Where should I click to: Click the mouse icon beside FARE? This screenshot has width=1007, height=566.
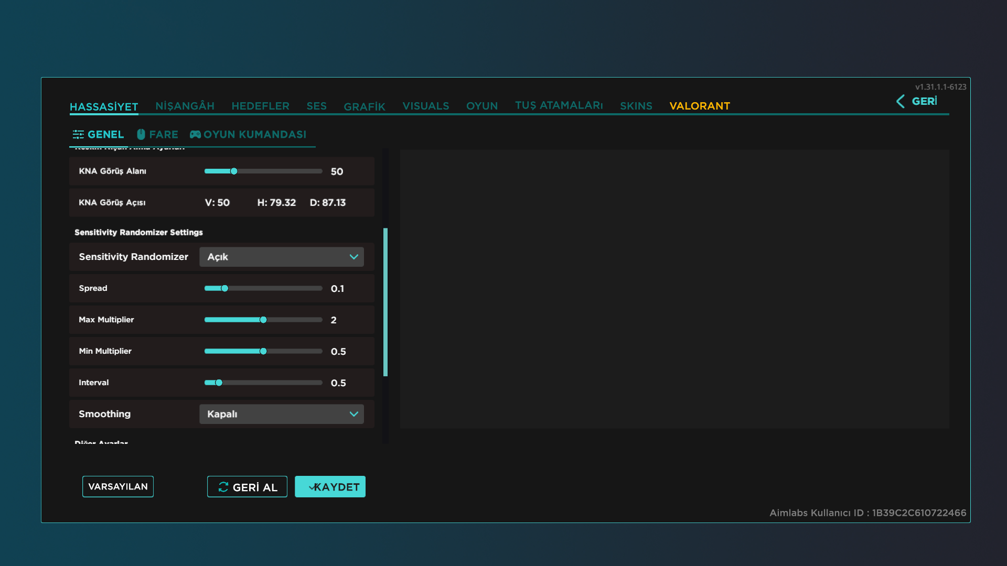141,135
